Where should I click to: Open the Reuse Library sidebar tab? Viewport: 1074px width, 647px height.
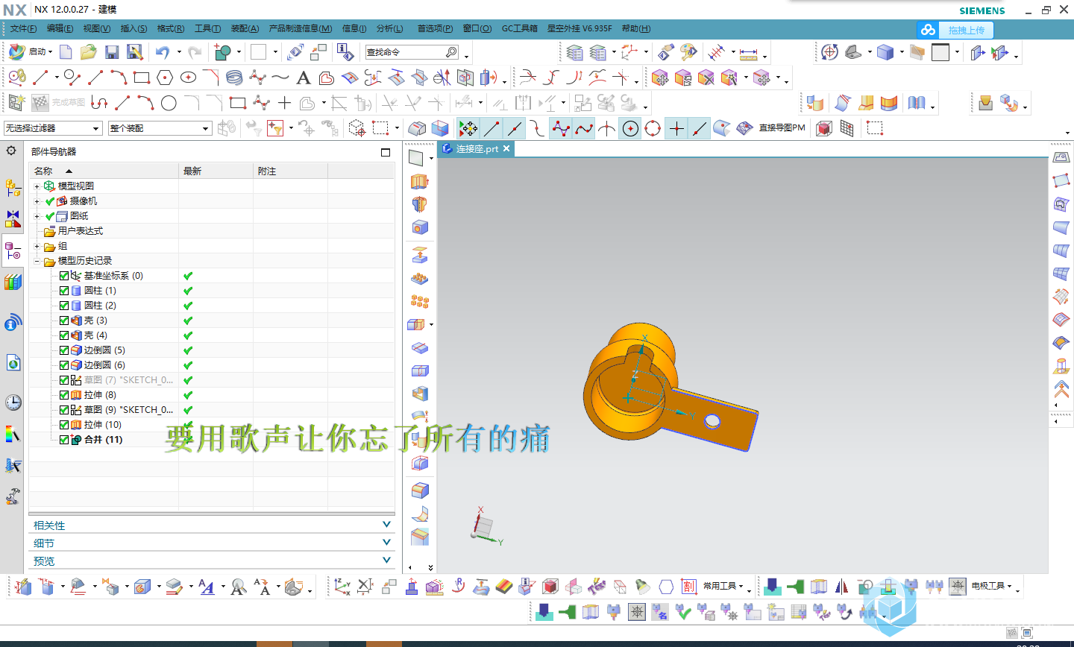pos(13,283)
